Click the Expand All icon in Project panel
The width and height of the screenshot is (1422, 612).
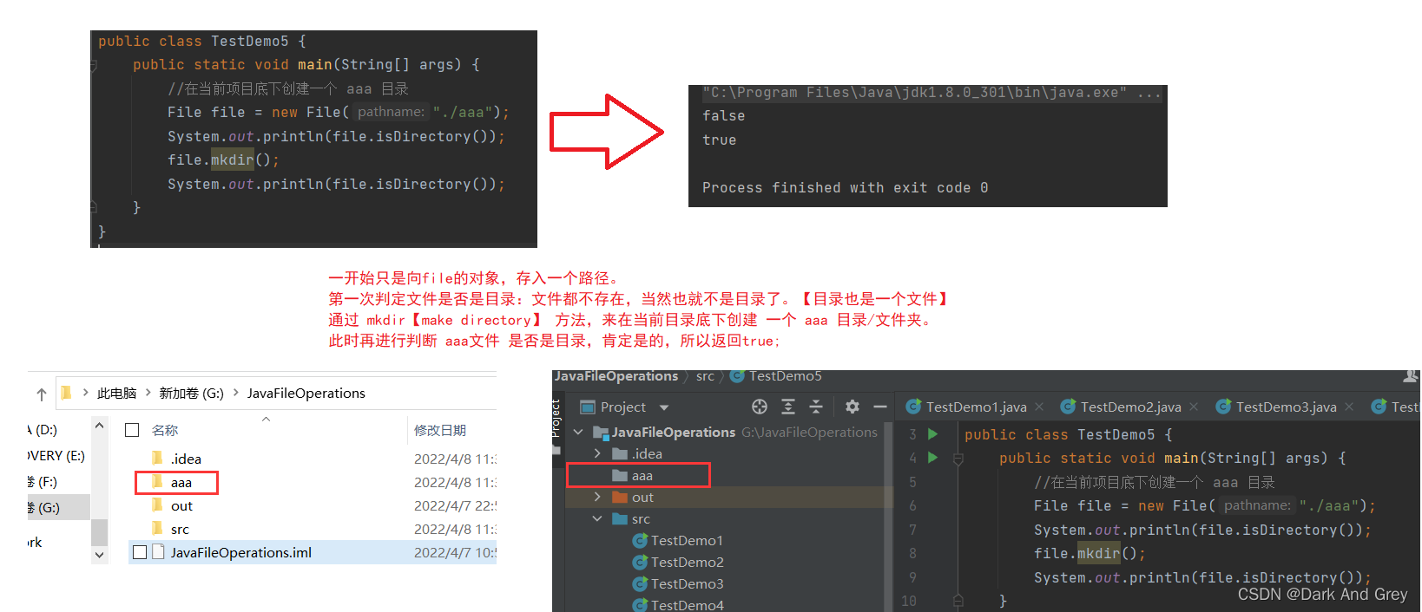coord(788,407)
